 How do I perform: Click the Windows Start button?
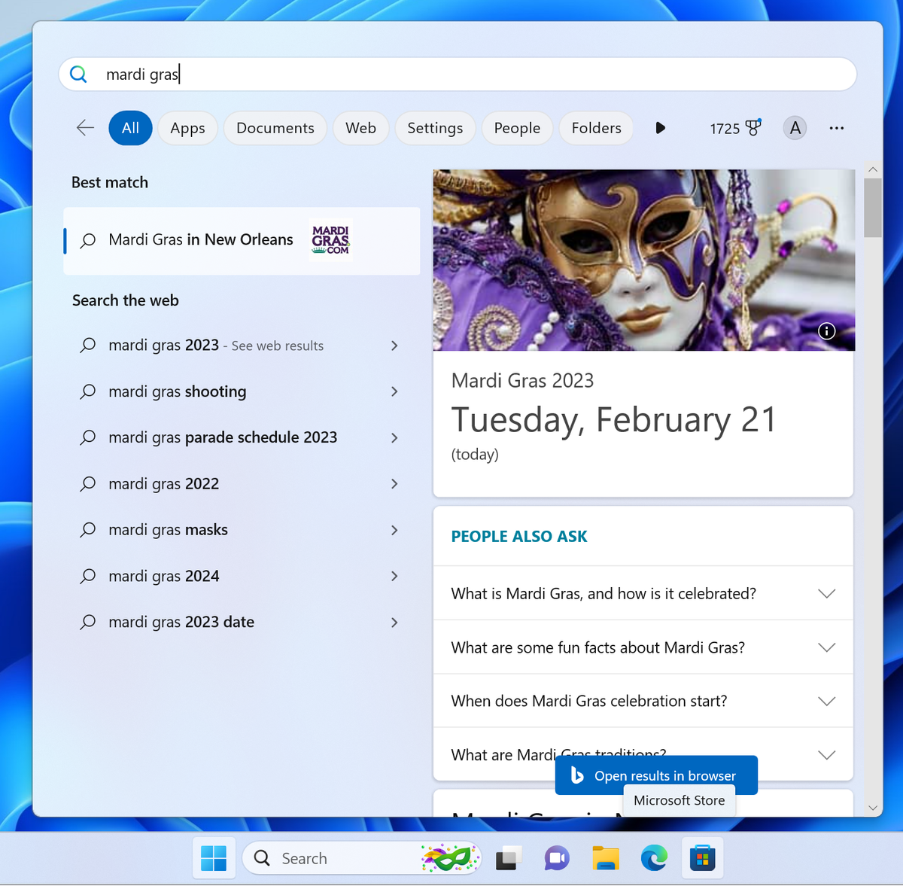(214, 857)
